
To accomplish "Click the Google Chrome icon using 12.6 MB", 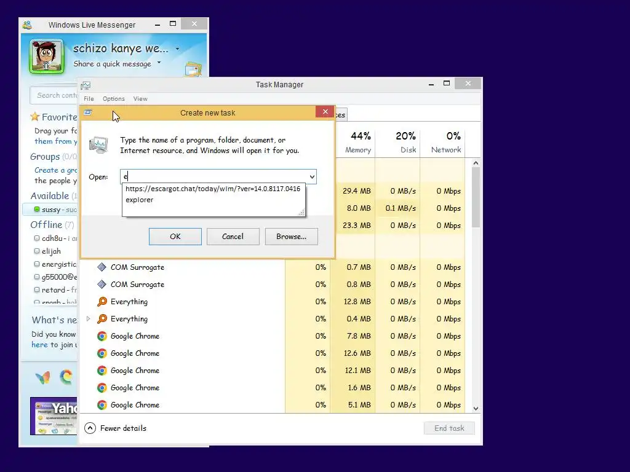I will coord(102,353).
